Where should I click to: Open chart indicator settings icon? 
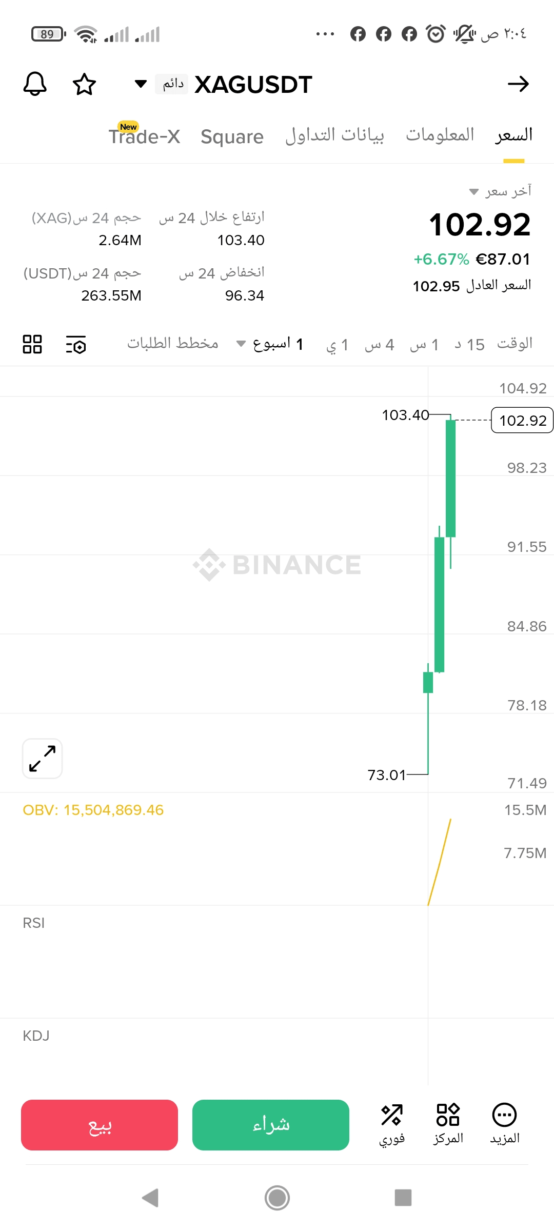(x=76, y=344)
